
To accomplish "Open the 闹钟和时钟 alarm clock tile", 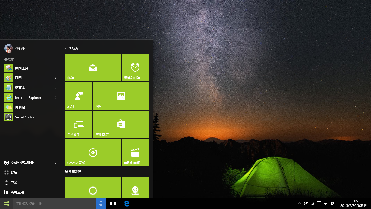I will tap(135, 68).
